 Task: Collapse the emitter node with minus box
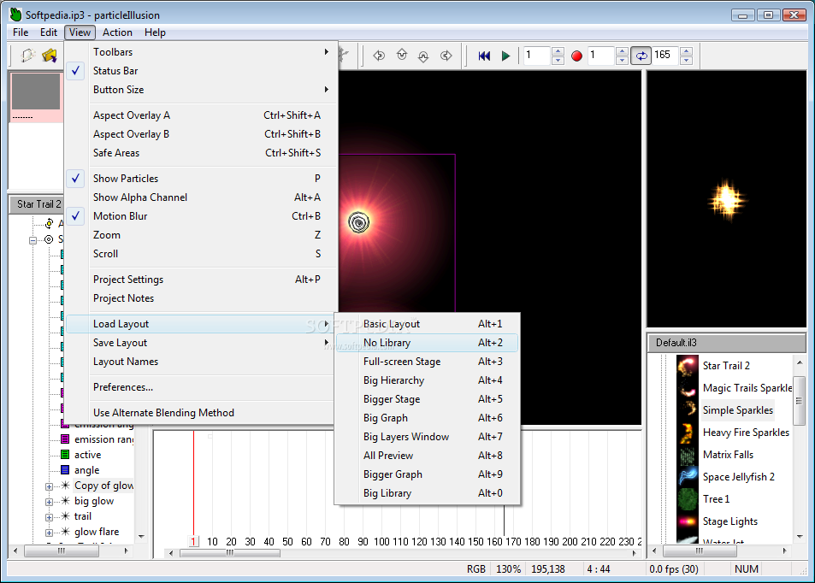coord(32,240)
